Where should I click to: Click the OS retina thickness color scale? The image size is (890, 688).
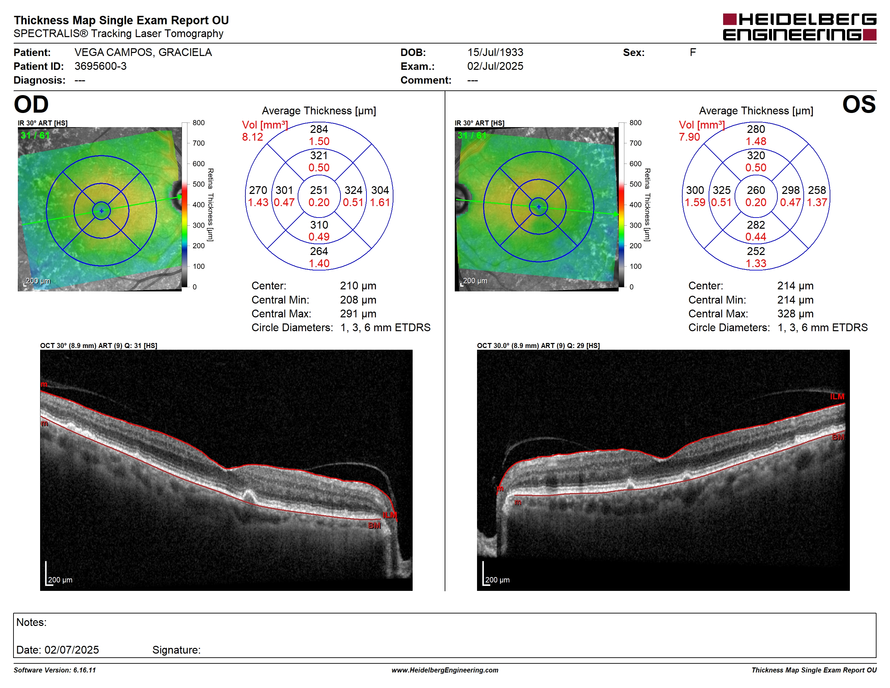[621, 205]
